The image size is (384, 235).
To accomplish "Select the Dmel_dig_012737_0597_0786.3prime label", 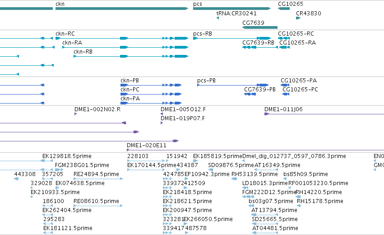I will [294, 156].
